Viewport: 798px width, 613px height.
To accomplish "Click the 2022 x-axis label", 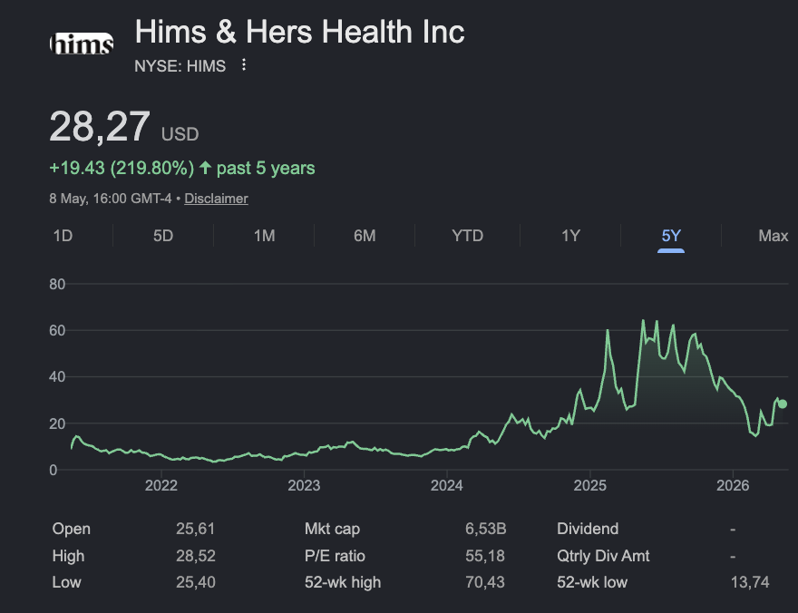I will pos(161,485).
